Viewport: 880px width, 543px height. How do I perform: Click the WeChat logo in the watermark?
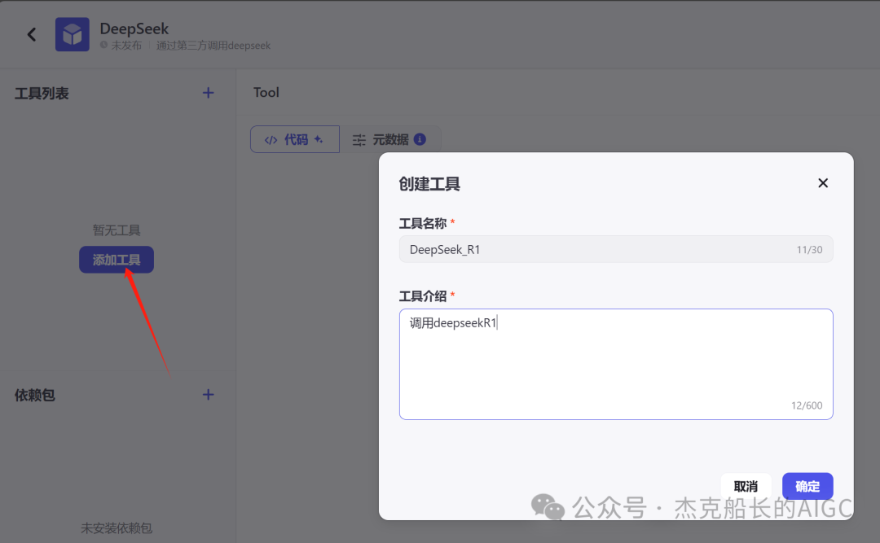tap(548, 507)
